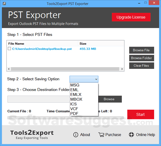Choose ICS in the format list
Image resolution: width=161 pixels, height=146 pixels.
click(84, 104)
